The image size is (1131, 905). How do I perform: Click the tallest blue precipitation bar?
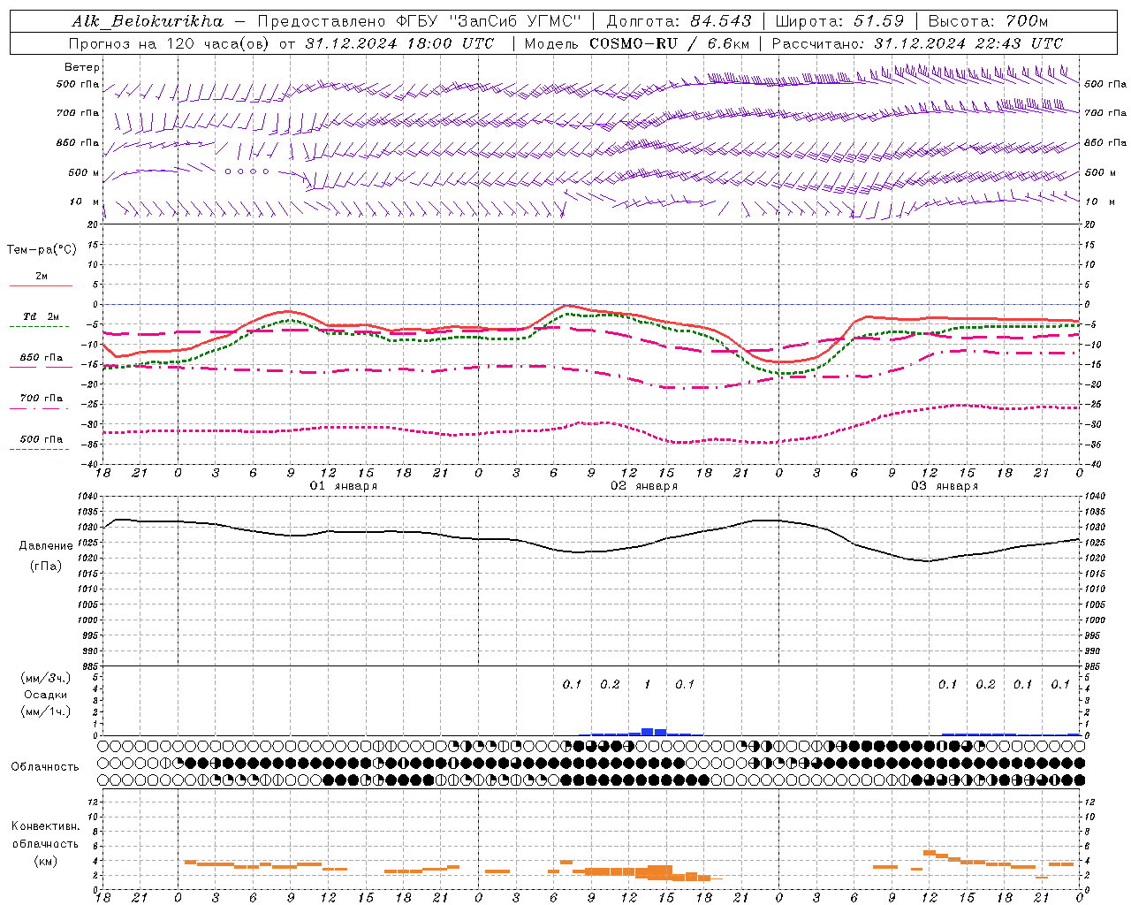pyautogui.click(x=647, y=732)
